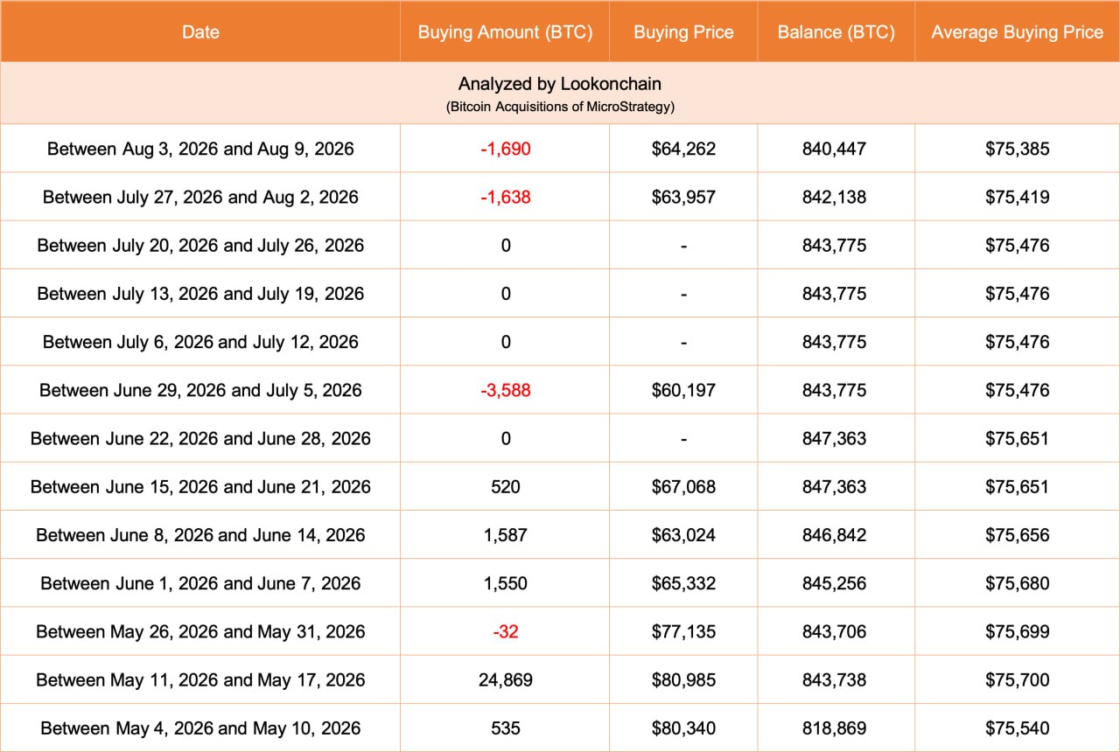Viewport: 1120px width, 752px height.
Task: Select the 1,587 buying amount
Action: pos(506,535)
